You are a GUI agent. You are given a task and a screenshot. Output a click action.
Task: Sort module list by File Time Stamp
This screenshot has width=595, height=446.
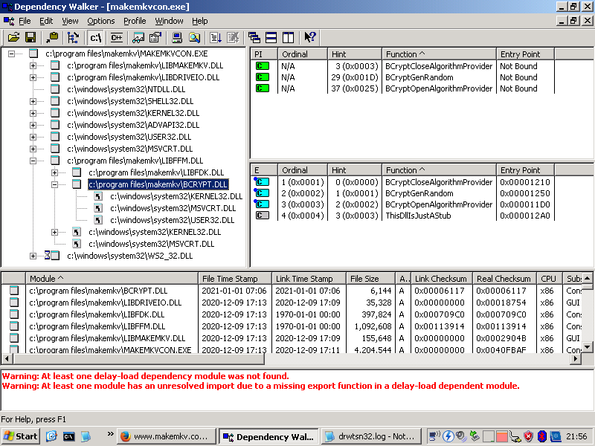click(235, 279)
